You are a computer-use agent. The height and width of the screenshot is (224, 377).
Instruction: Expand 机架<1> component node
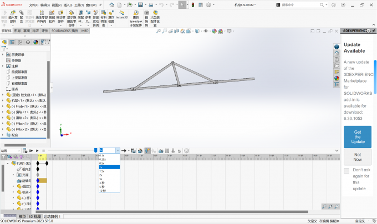pyautogui.click(x=3, y=100)
